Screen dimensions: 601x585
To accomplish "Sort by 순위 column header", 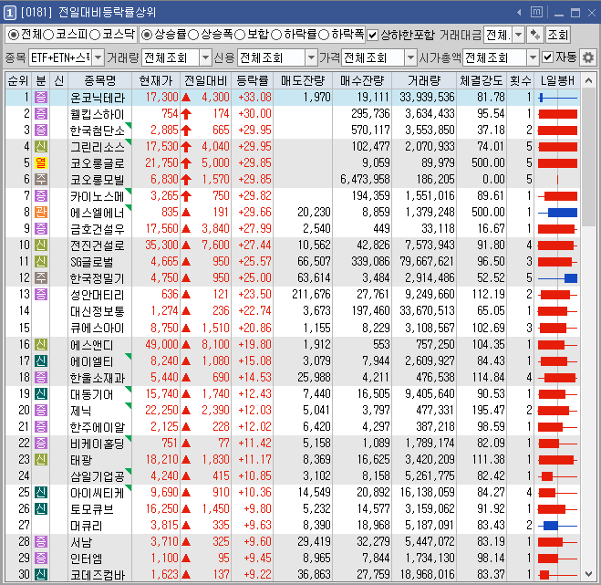I will pos(18,80).
